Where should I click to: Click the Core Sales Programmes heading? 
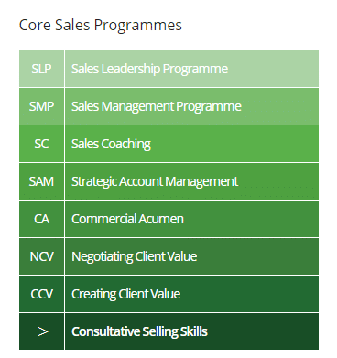click(x=101, y=25)
